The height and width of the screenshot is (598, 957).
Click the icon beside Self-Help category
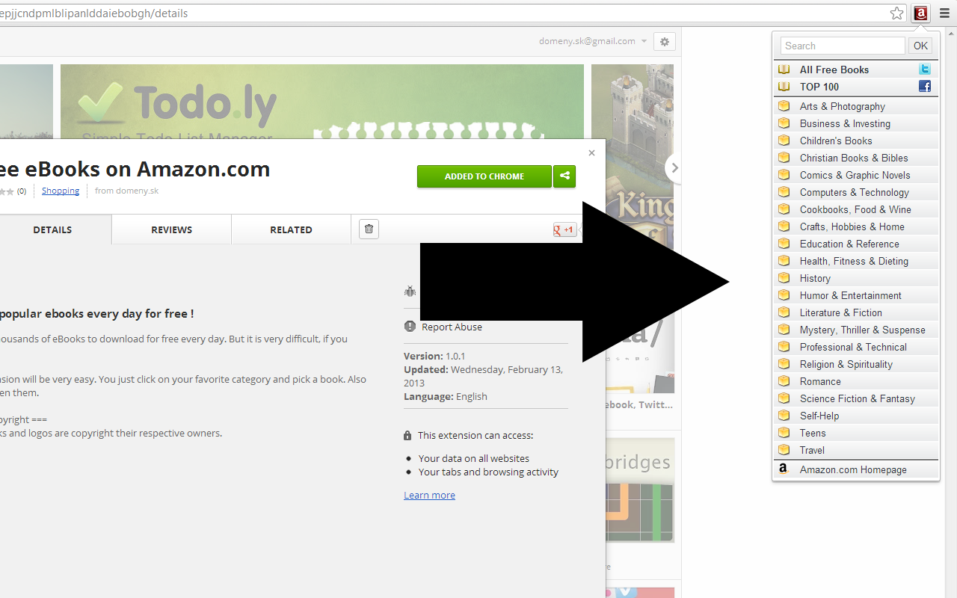pos(784,416)
